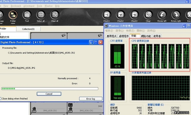This screenshot has height=115, width=191.
Task: Click RAW camera icon on IMG_6536.CR2
Action: coord(70,110)
